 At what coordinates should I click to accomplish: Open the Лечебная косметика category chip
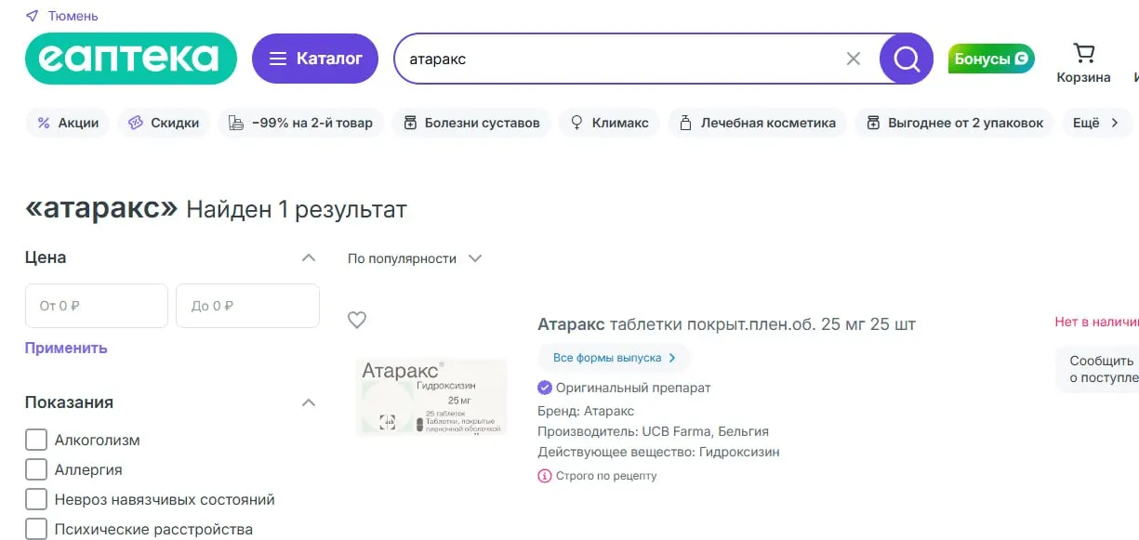tap(758, 123)
